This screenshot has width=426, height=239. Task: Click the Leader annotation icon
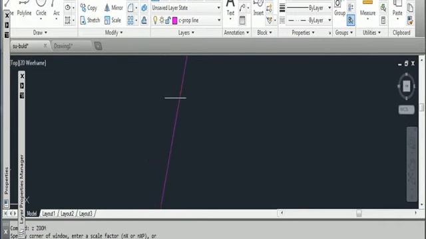coord(242,8)
